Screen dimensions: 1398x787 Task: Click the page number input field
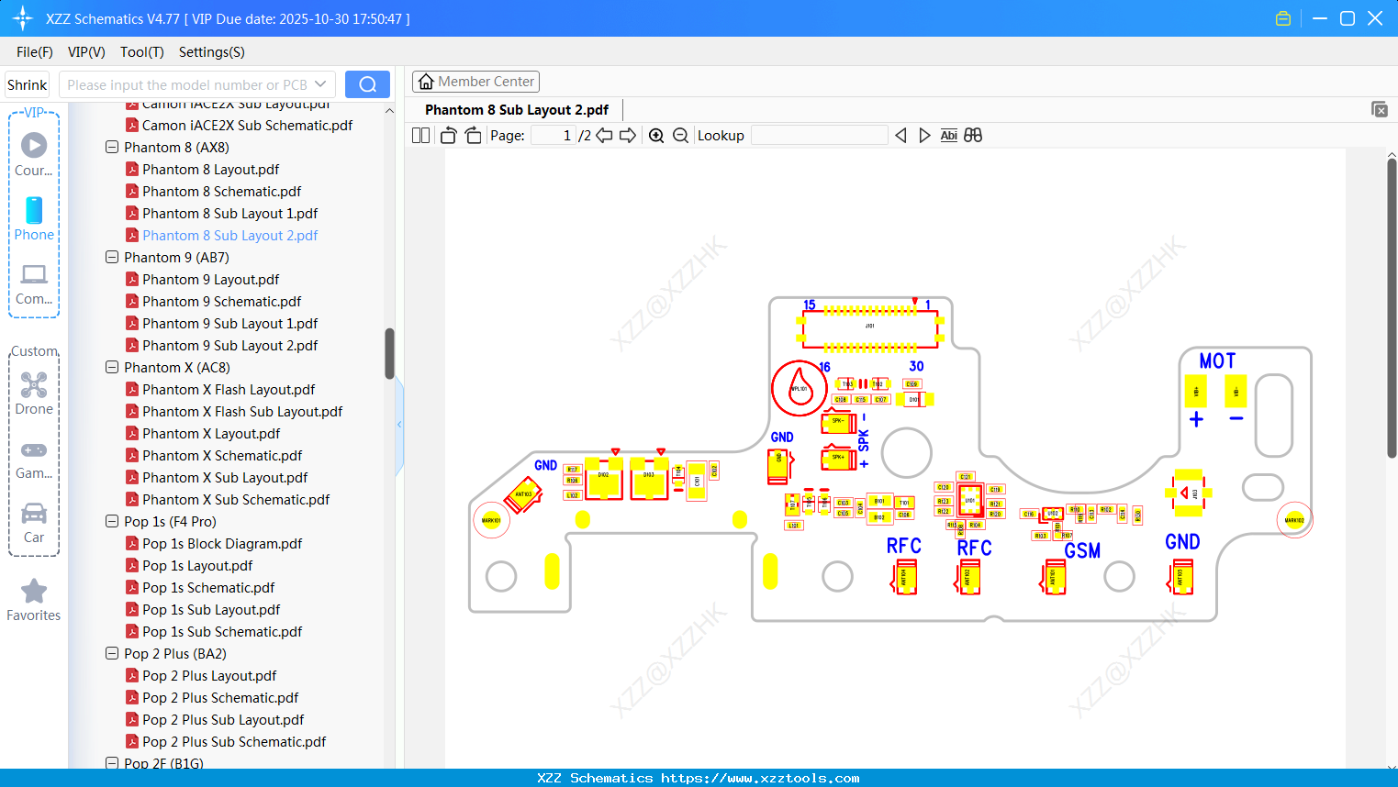pos(552,135)
